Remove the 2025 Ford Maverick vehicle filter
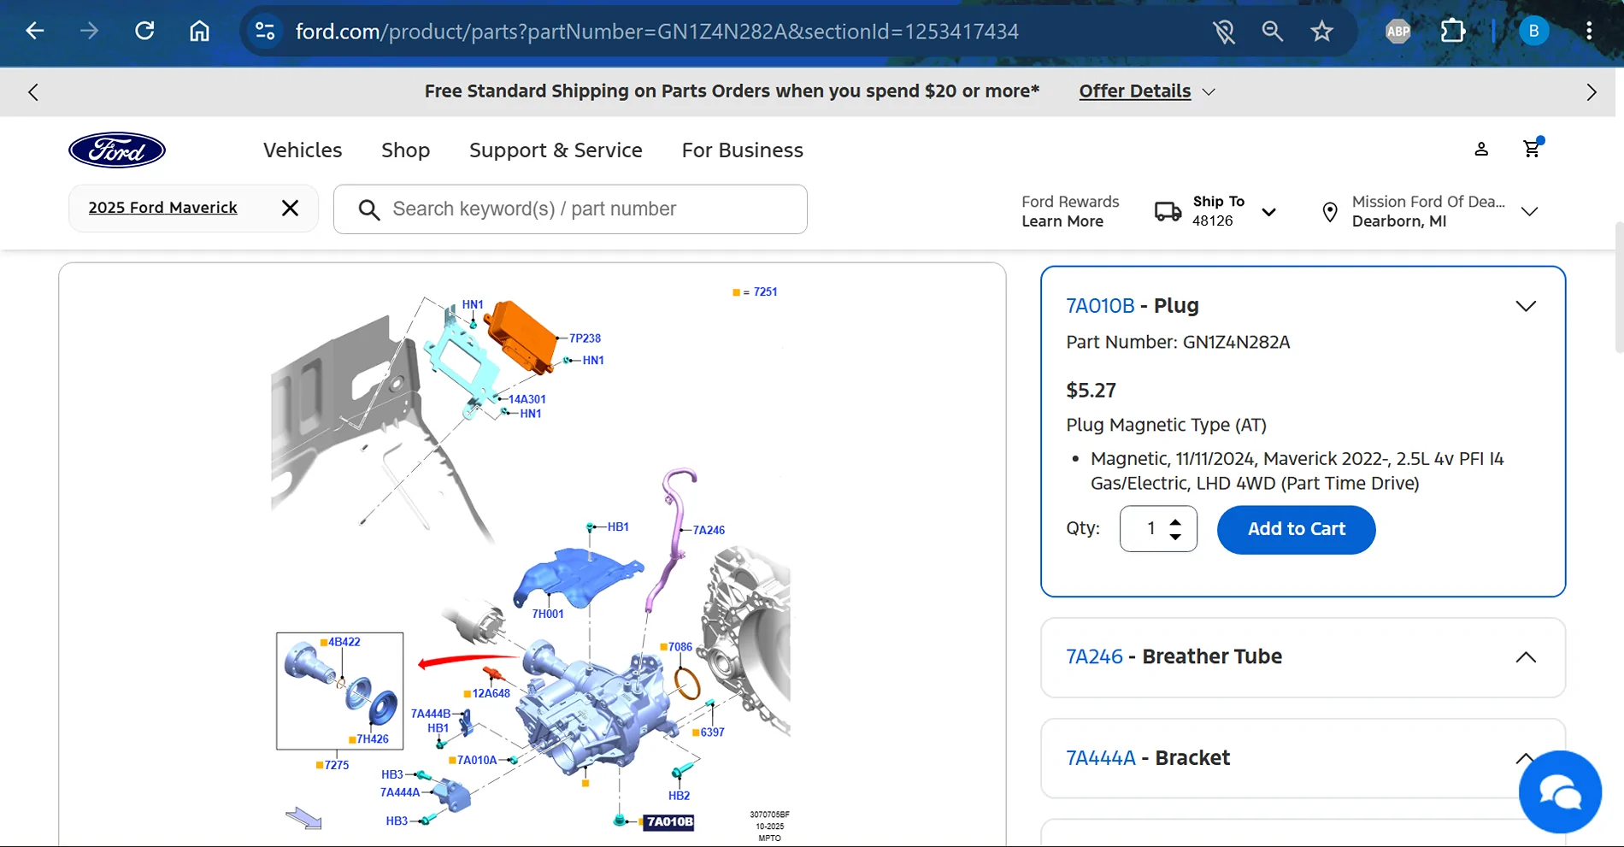Screen dimensions: 1624x847 pos(291,208)
